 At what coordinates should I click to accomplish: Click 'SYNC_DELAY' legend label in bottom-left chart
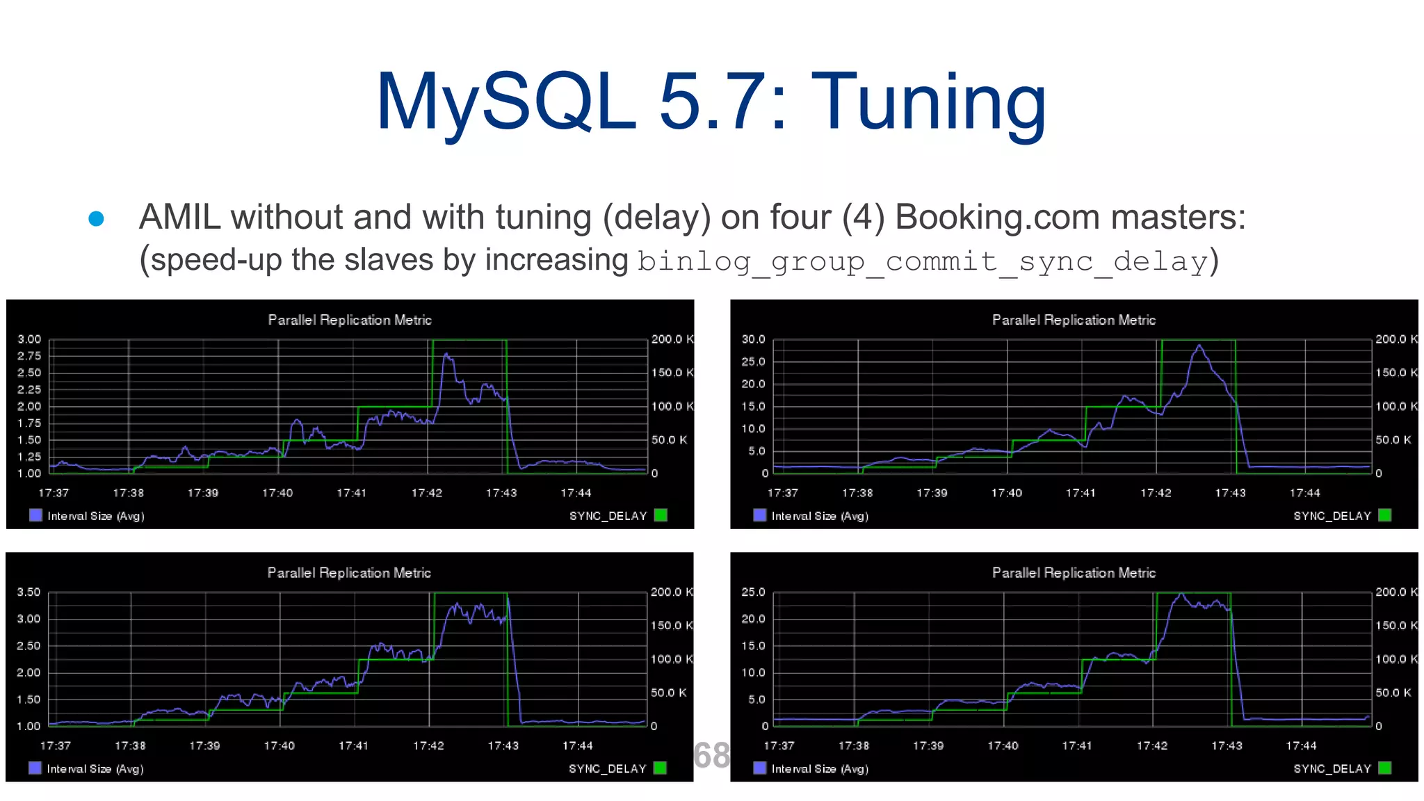point(608,769)
